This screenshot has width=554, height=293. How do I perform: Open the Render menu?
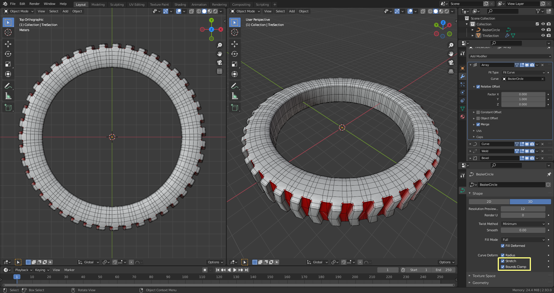34,4
